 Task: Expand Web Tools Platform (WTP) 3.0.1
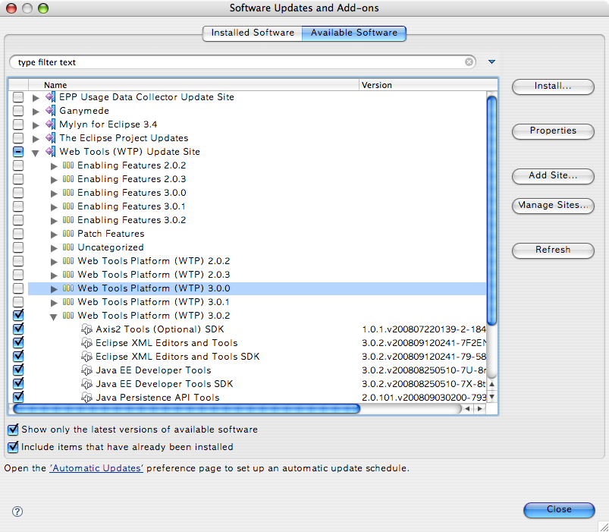tap(54, 303)
